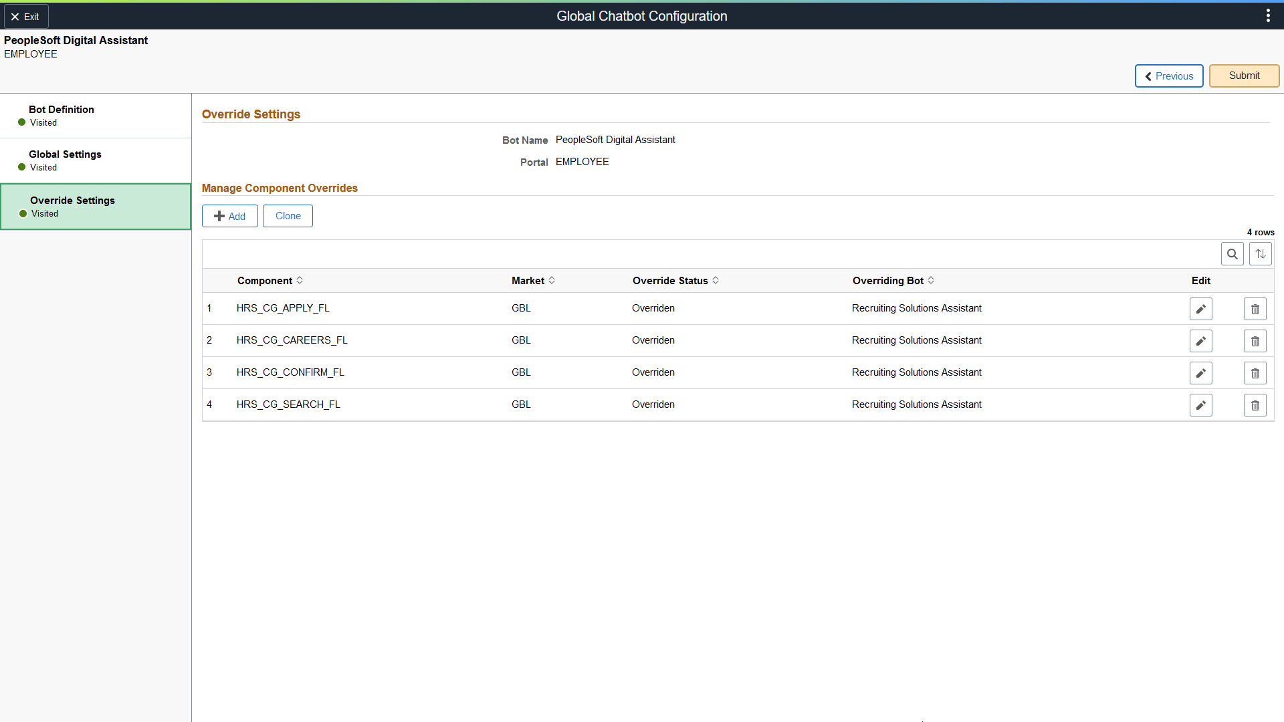
Task: Edit the HRS_CG_APPLY_FL override using the pencil icon
Action: (x=1200, y=308)
